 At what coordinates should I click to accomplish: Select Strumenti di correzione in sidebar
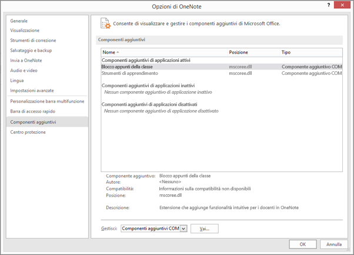(x=33, y=40)
